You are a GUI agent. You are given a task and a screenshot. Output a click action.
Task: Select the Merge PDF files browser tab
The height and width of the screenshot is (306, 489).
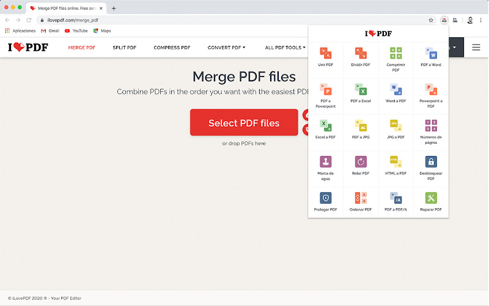(66, 9)
